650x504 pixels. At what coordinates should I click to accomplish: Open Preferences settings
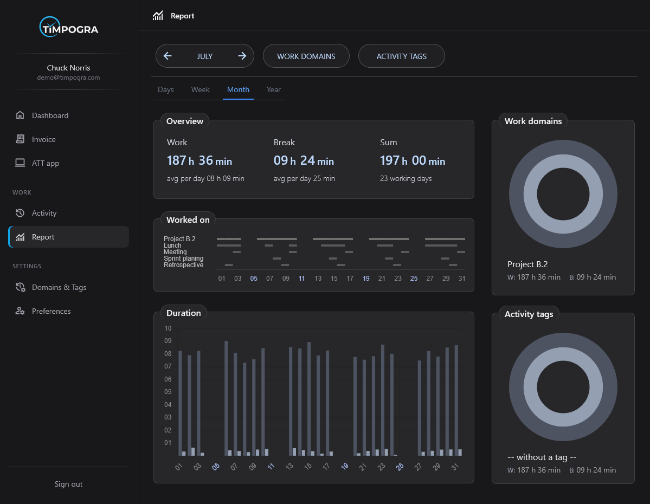coord(68,311)
